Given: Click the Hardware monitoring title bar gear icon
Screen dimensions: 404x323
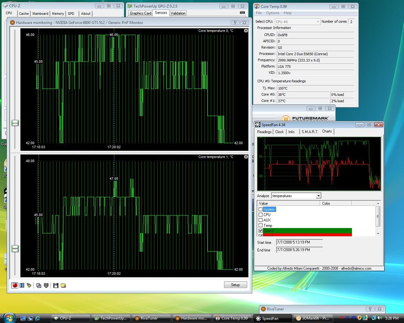Looking at the screenshot, I should (12, 22).
